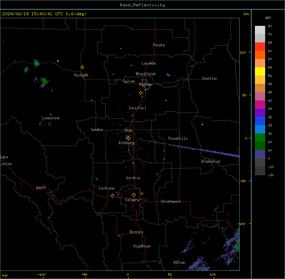
Task: Select the Calgary city label
Action: click(132, 200)
